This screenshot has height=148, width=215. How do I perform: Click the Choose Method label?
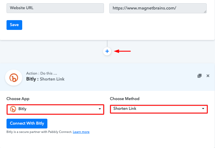coord(124,99)
